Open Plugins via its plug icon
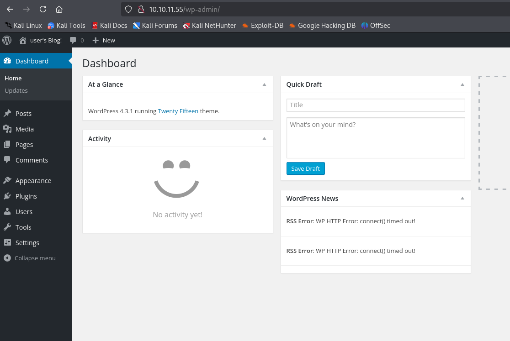This screenshot has width=510, height=341. [7, 196]
